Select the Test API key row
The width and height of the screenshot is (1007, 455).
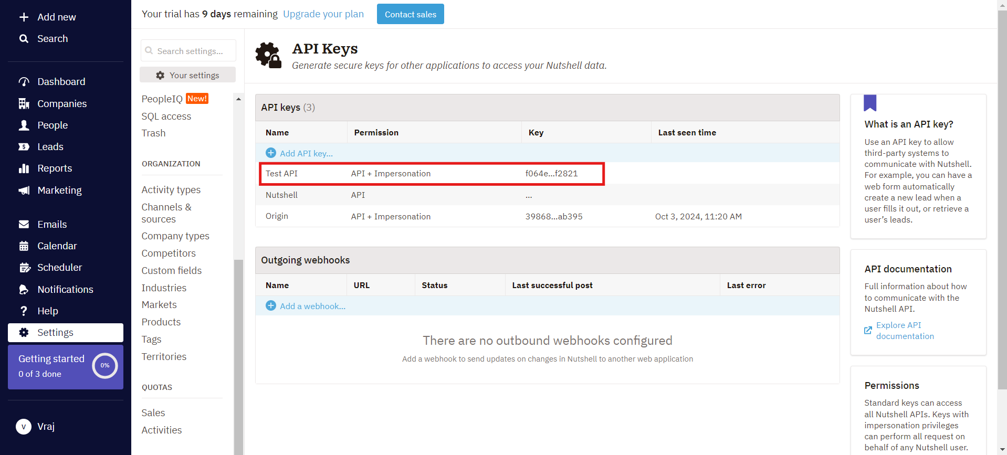[547, 174]
